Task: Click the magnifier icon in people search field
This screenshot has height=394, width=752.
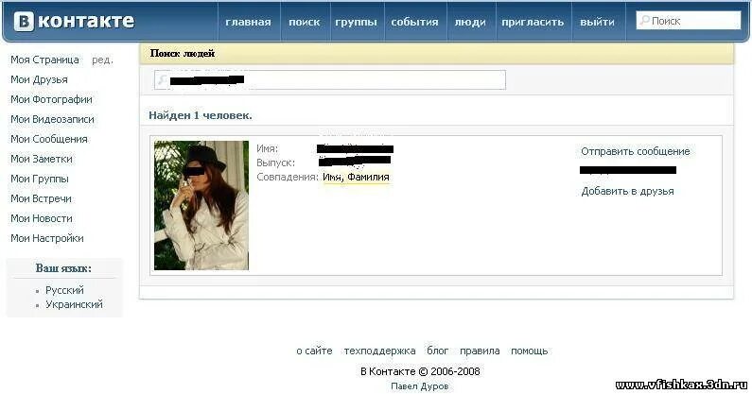Action: [162, 79]
